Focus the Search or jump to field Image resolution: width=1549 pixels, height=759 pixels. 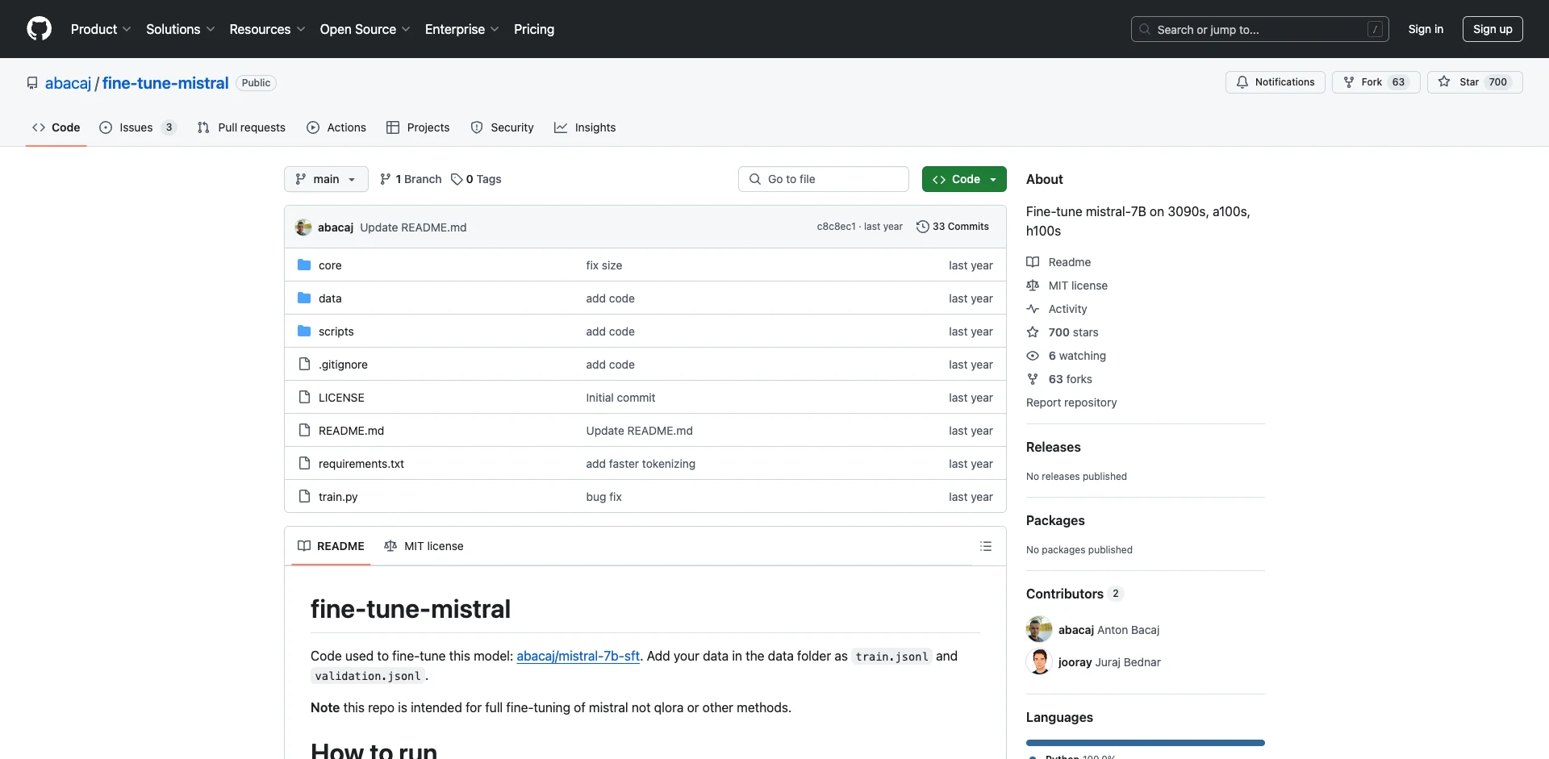coord(1259,29)
